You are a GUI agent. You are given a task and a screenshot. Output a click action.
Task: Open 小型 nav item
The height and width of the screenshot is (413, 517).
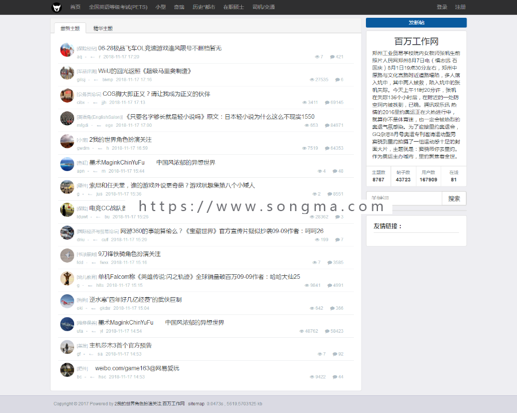[x=161, y=7]
